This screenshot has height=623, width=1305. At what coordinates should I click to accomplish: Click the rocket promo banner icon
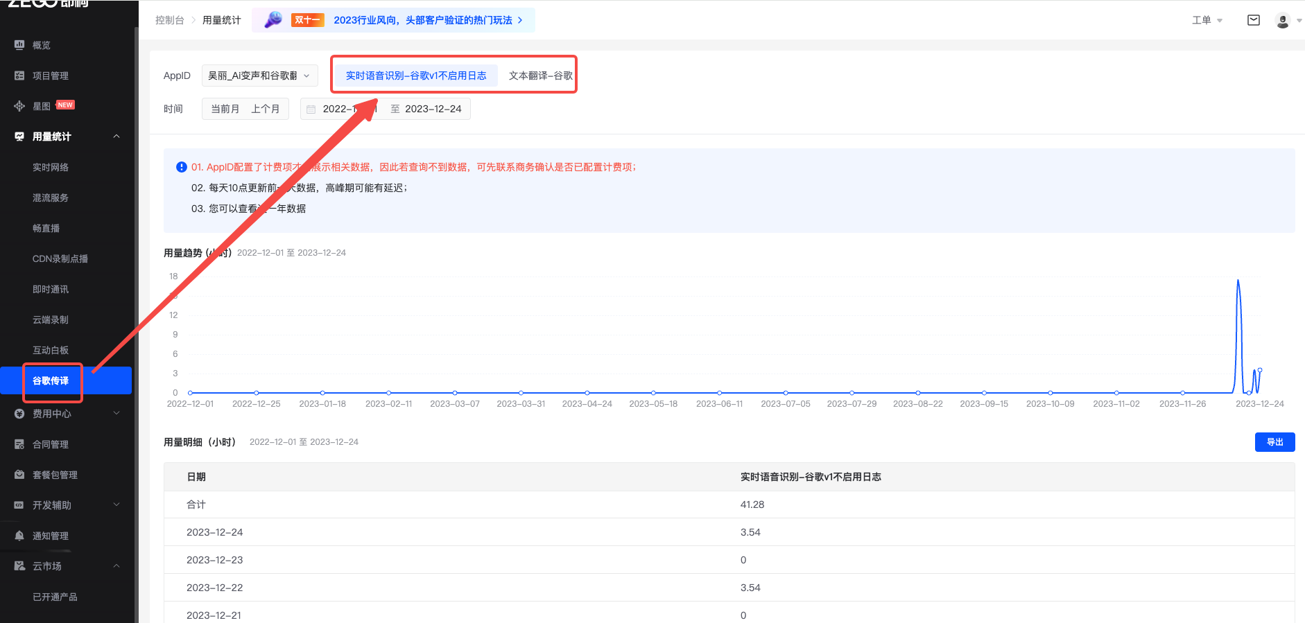point(273,19)
